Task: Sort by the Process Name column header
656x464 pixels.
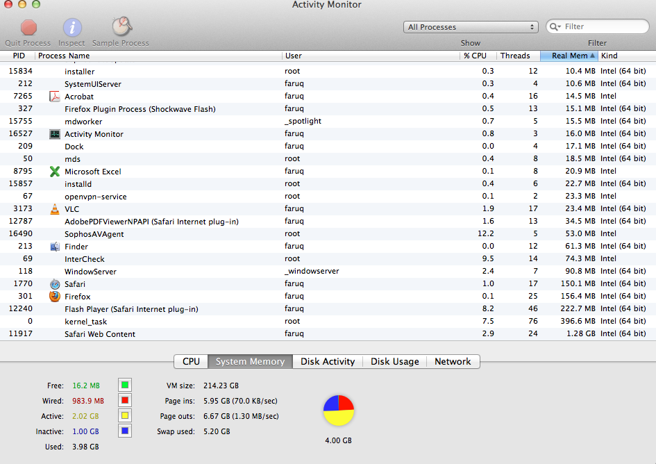Action: 158,56
